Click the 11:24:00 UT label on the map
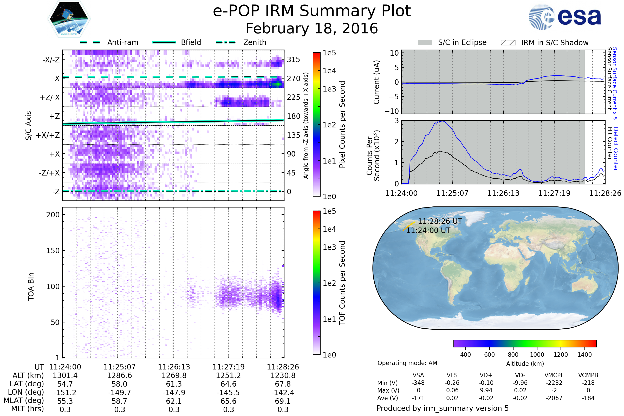Image resolution: width=624 pixels, height=416 pixels. click(x=428, y=230)
